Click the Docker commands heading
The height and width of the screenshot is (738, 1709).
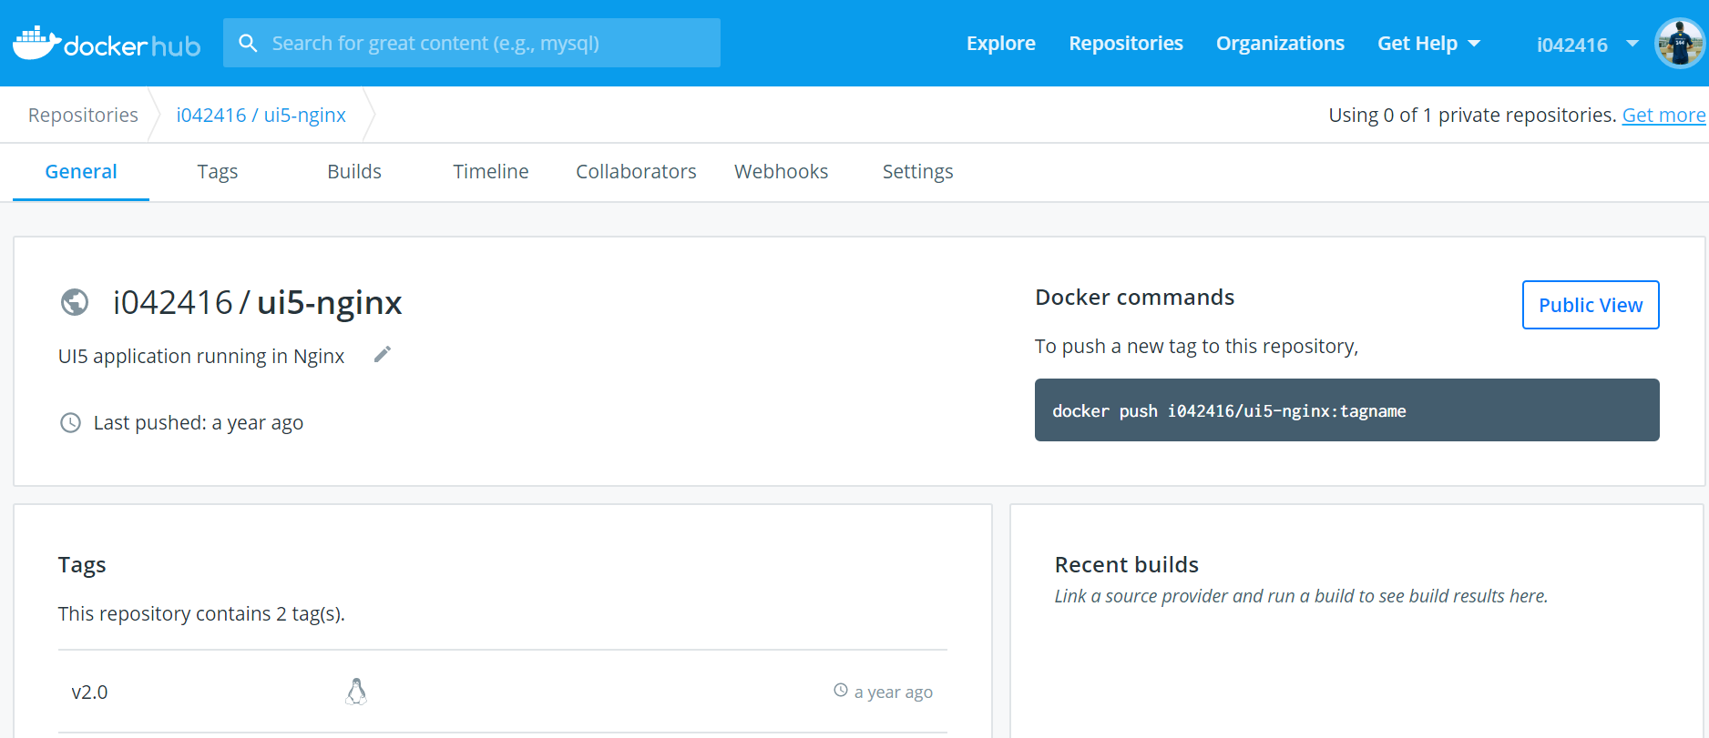[x=1135, y=298]
